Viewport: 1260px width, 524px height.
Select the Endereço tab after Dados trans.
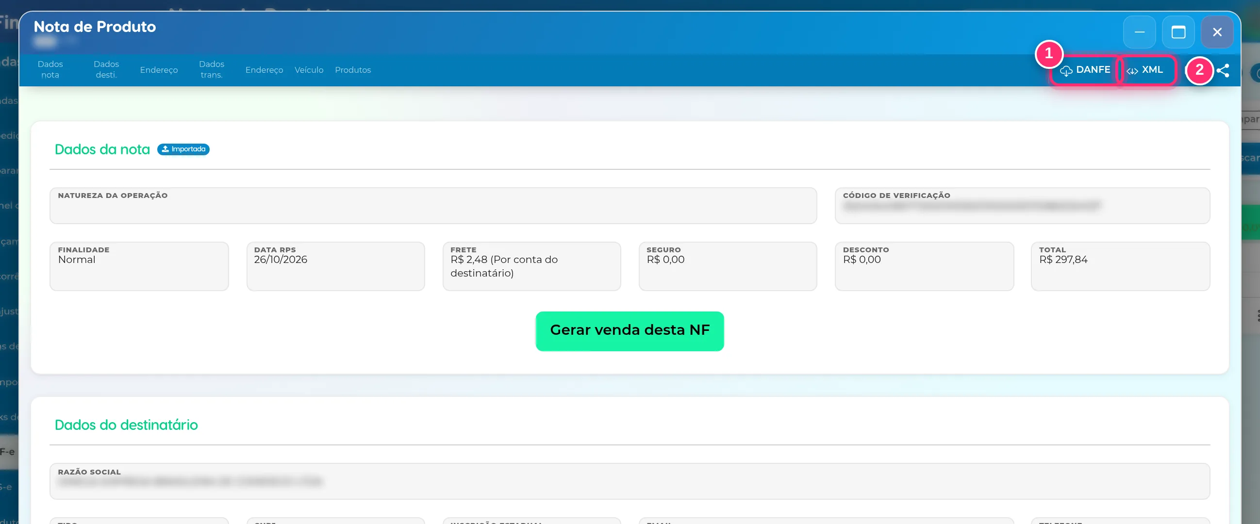pos(264,70)
